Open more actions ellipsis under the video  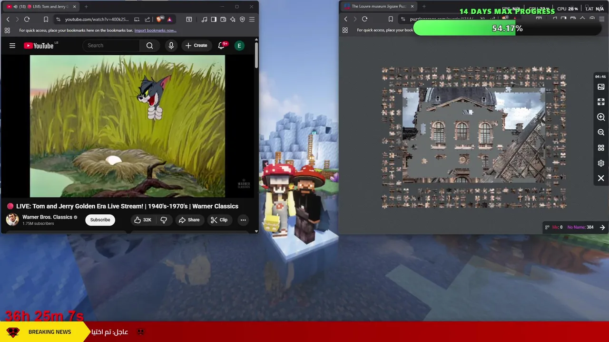click(x=243, y=220)
